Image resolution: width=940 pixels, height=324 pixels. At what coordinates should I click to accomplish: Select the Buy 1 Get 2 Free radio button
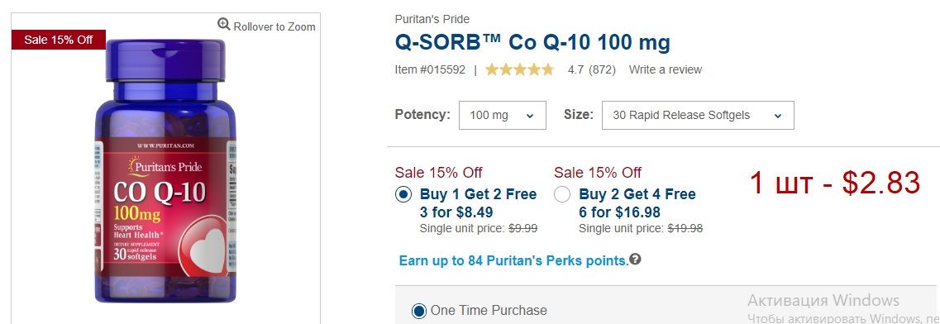pyautogui.click(x=403, y=194)
